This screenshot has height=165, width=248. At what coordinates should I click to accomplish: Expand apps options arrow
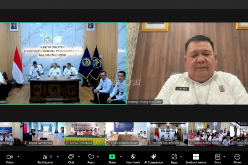(181, 157)
